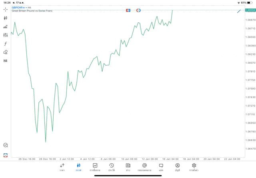Open the การตั้งค่า (Settings) tab
The image size is (256, 178).
click(194, 167)
